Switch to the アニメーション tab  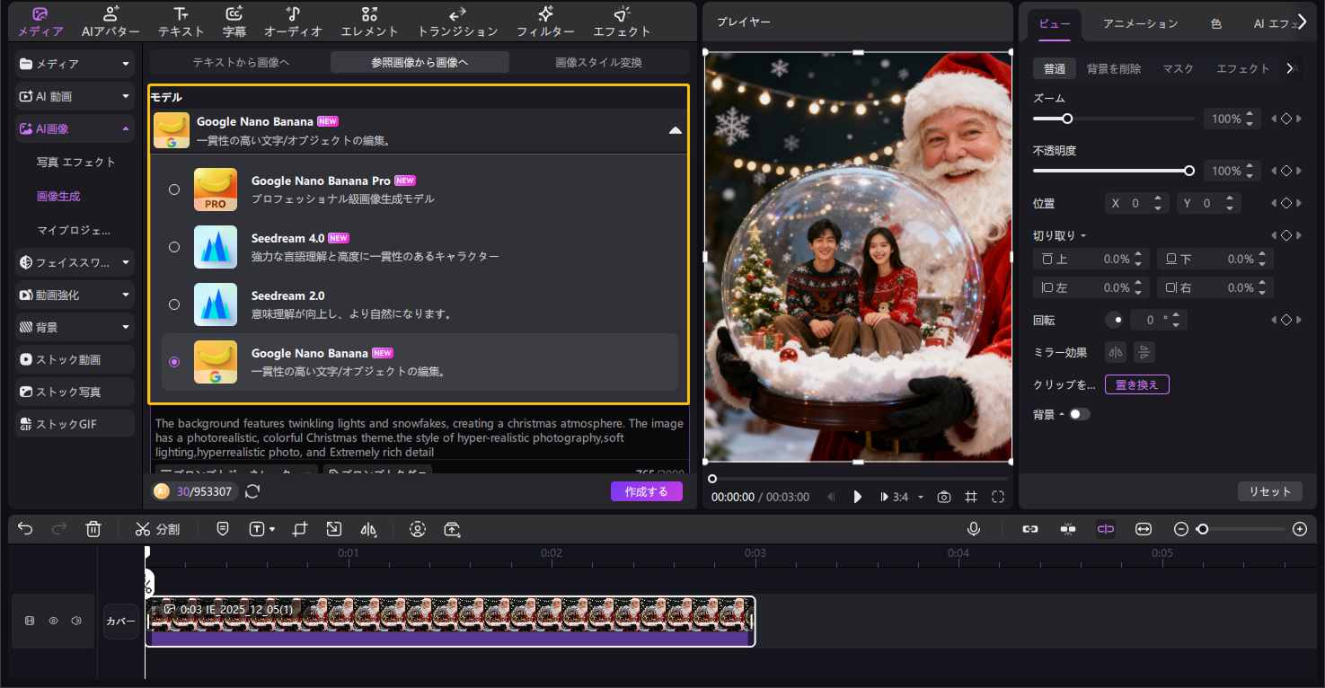[x=1140, y=23]
